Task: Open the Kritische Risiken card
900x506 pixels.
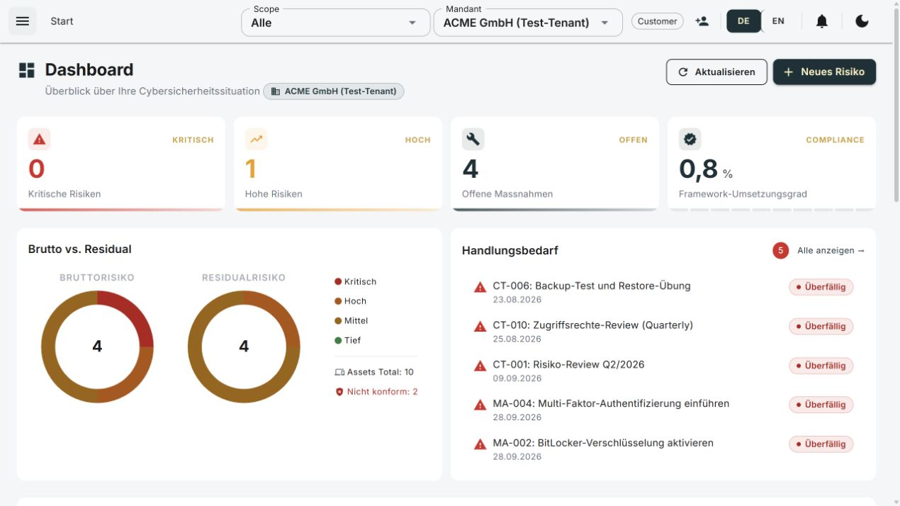Action: (x=121, y=164)
